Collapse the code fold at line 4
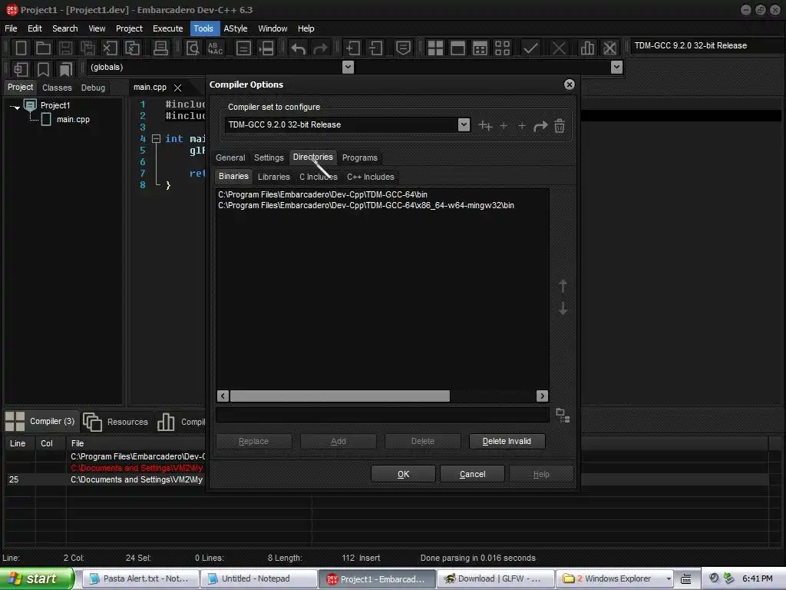 156,138
